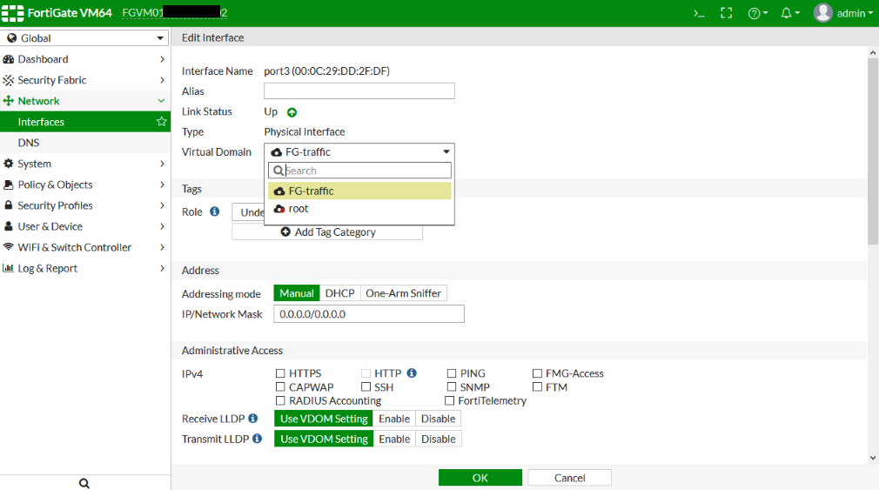Image resolution: width=879 pixels, height=490 pixels.
Task: Click the Virtual Domain search box
Action: pyautogui.click(x=359, y=171)
